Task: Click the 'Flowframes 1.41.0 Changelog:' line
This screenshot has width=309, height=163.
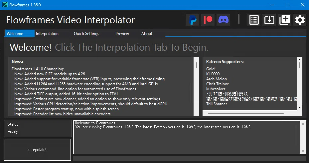Action: (38, 69)
